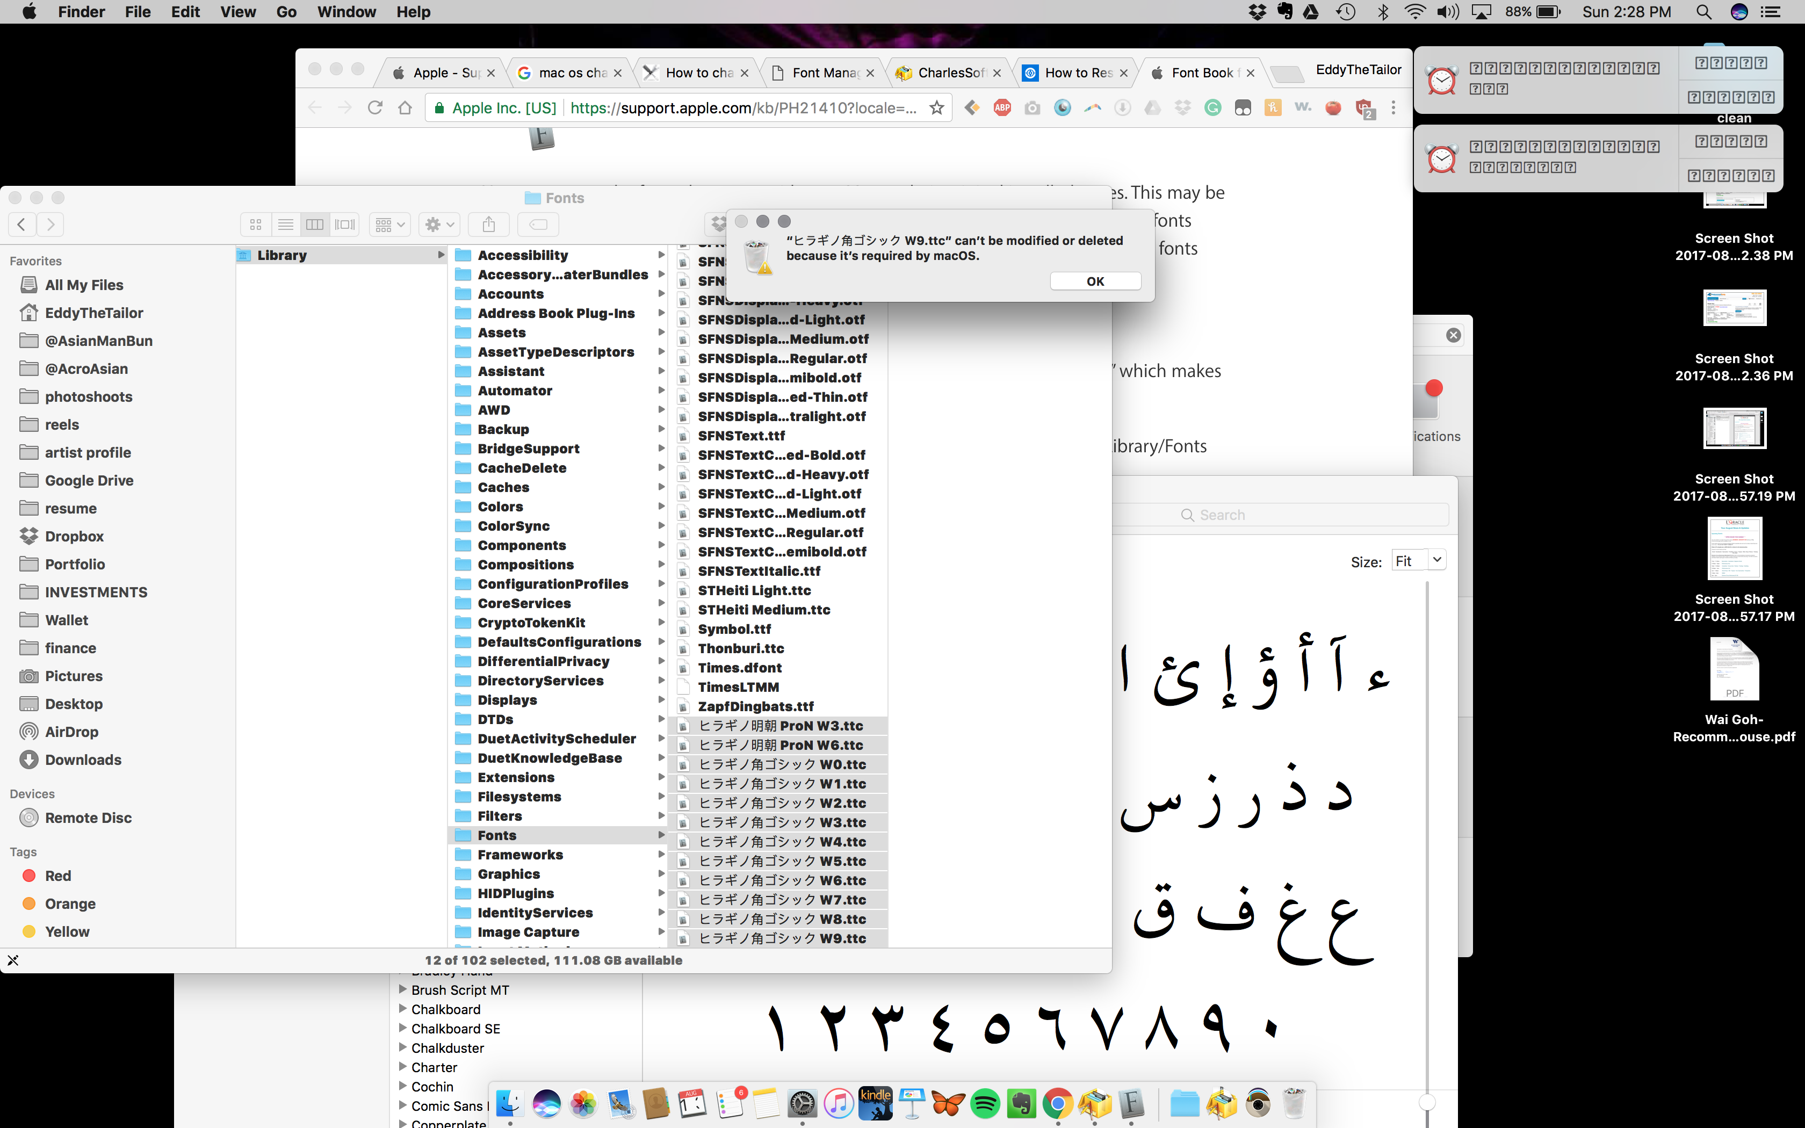
Task: Click the Finder share button
Action: [x=488, y=225]
